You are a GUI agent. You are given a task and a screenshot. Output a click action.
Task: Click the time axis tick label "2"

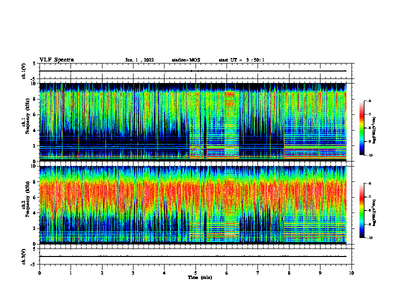pyautogui.click(x=102, y=273)
